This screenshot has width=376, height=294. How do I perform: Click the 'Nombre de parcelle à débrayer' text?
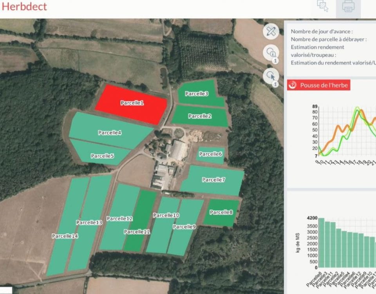pos(329,39)
